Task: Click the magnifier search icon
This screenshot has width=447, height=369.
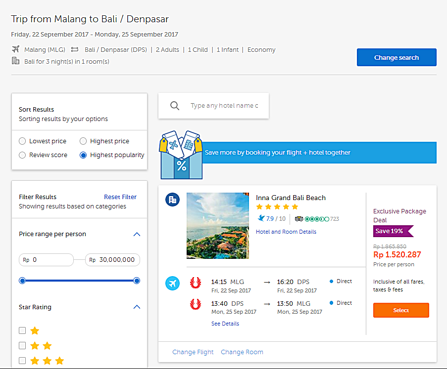Action: pyautogui.click(x=175, y=106)
